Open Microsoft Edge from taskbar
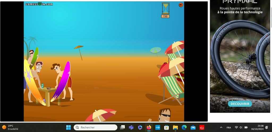This screenshot has width=272, height=132. click(184, 127)
